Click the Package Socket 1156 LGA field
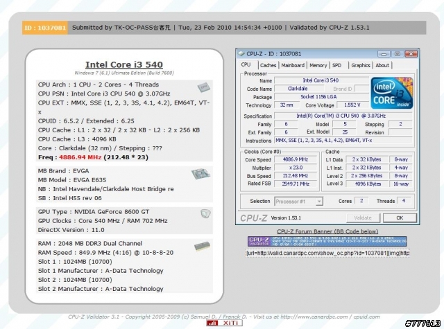This screenshot has height=329, width=444. pos(322,97)
